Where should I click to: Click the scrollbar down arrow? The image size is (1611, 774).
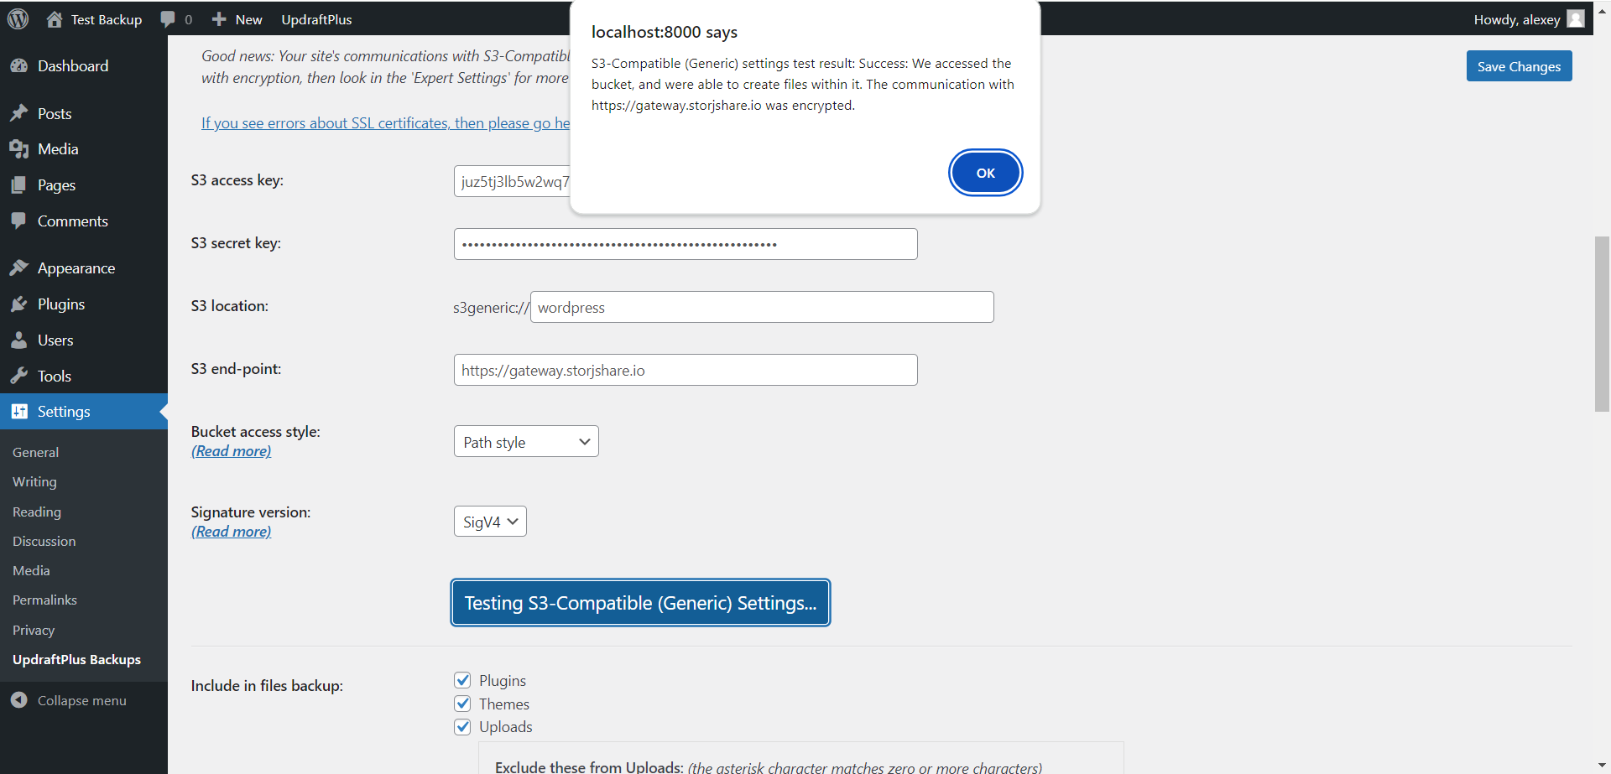[1602, 766]
